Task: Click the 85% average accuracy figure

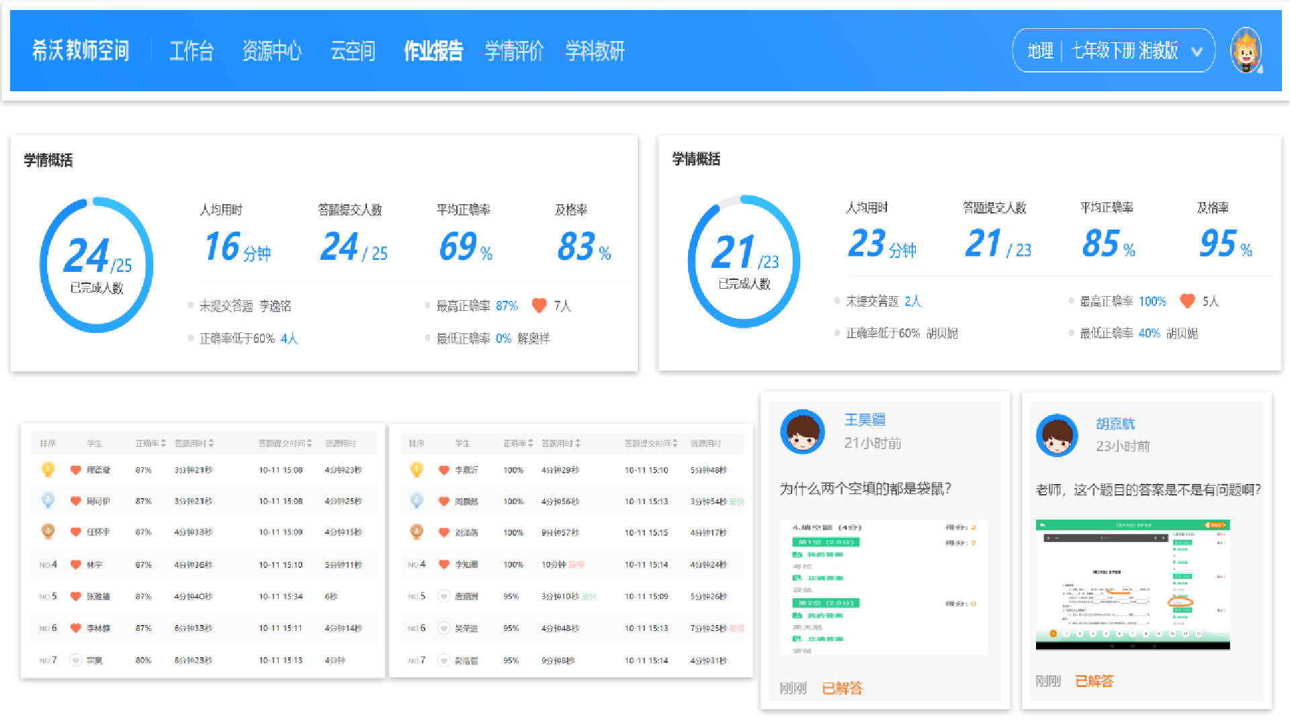Action: (1109, 244)
